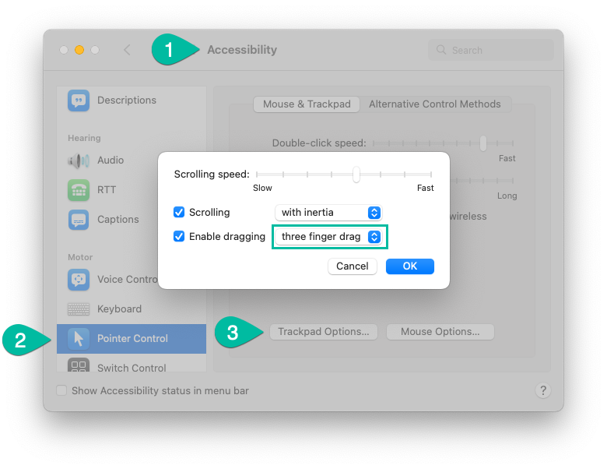Switch to the Mouse & Trackpad tab

tap(307, 104)
